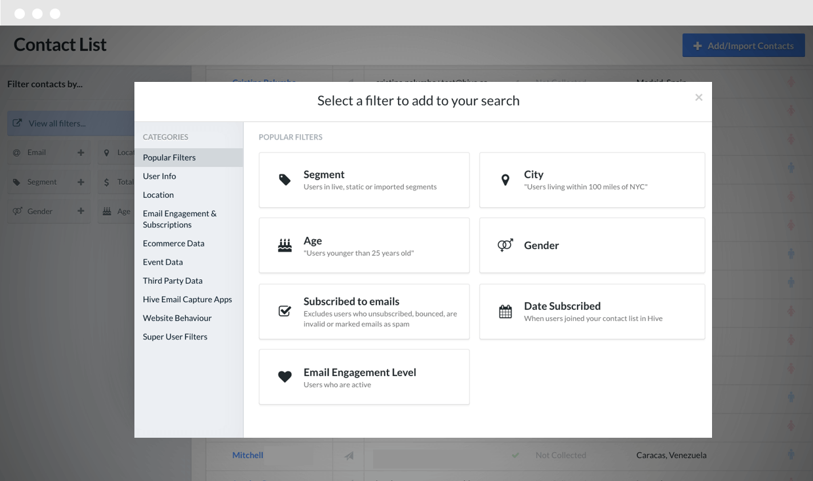
Task: Open the User Info category
Action: [x=159, y=176]
